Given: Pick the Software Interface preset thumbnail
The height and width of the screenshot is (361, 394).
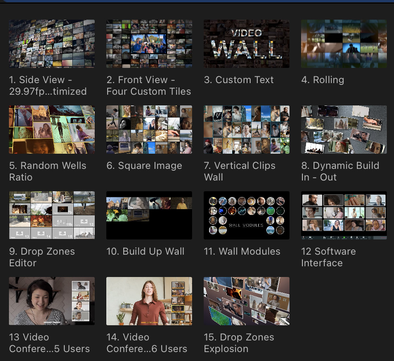Looking at the screenshot, I should [x=344, y=215].
